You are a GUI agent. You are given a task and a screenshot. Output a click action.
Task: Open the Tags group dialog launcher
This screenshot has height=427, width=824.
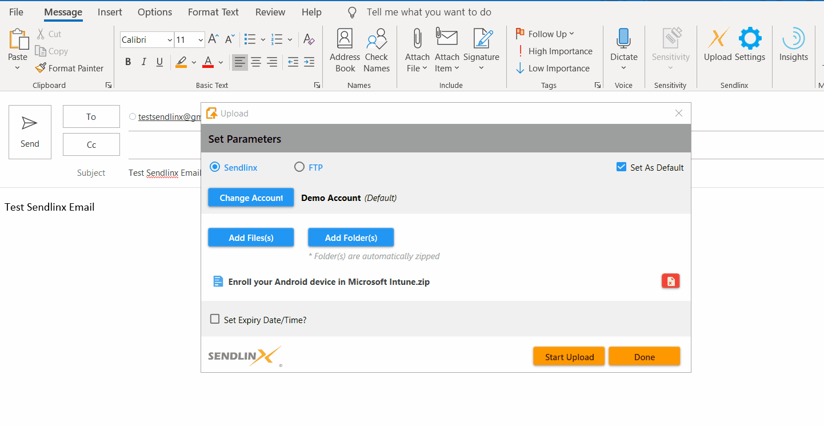pyautogui.click(x=598, y=85)
